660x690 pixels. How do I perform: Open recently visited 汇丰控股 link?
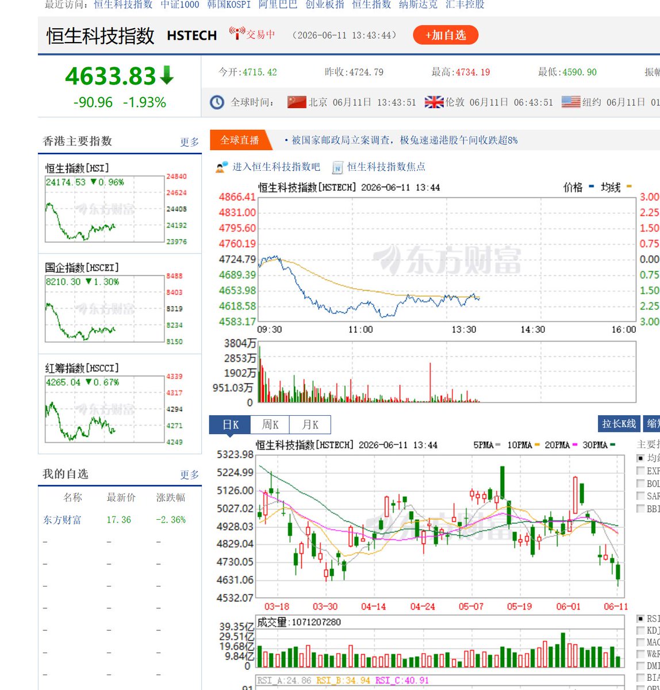coord(465,5)
